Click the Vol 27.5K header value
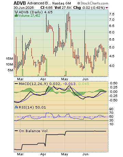Screen dimensions: 123x157 63,8
